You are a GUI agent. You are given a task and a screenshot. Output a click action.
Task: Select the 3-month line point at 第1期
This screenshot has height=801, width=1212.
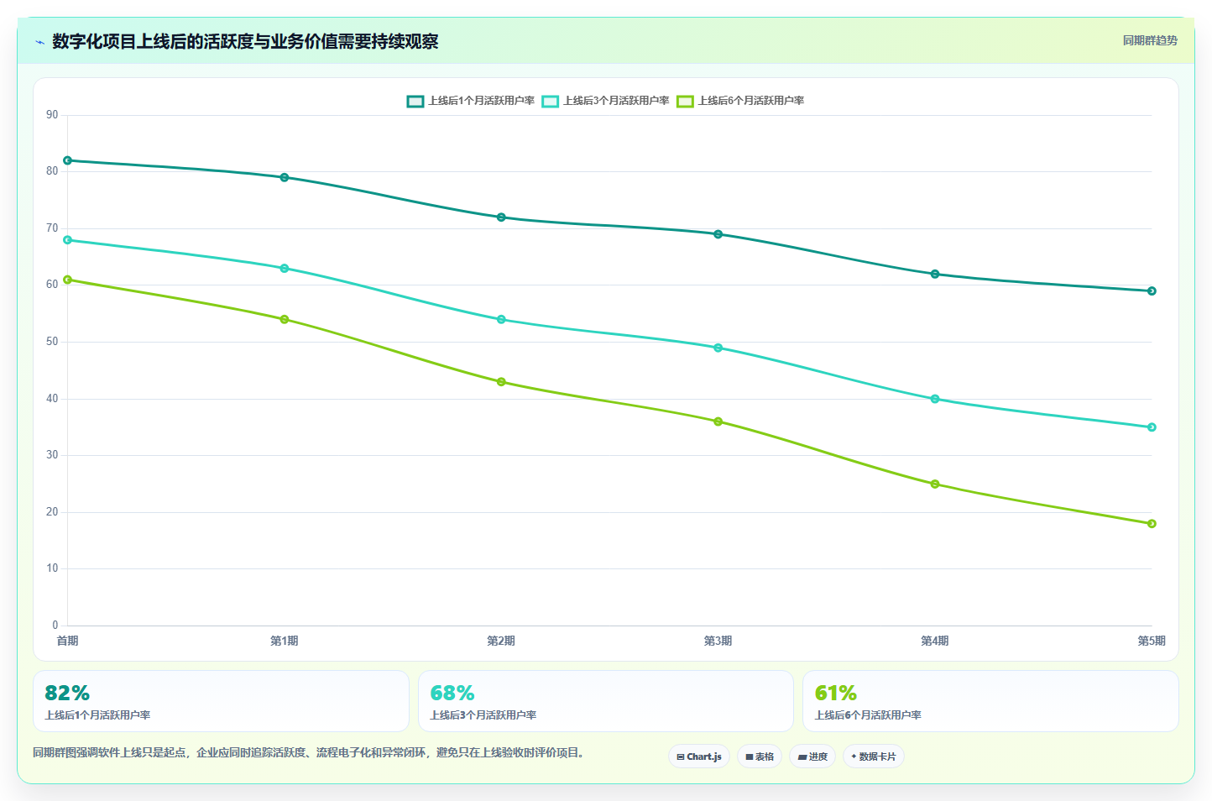pos(285,269)
